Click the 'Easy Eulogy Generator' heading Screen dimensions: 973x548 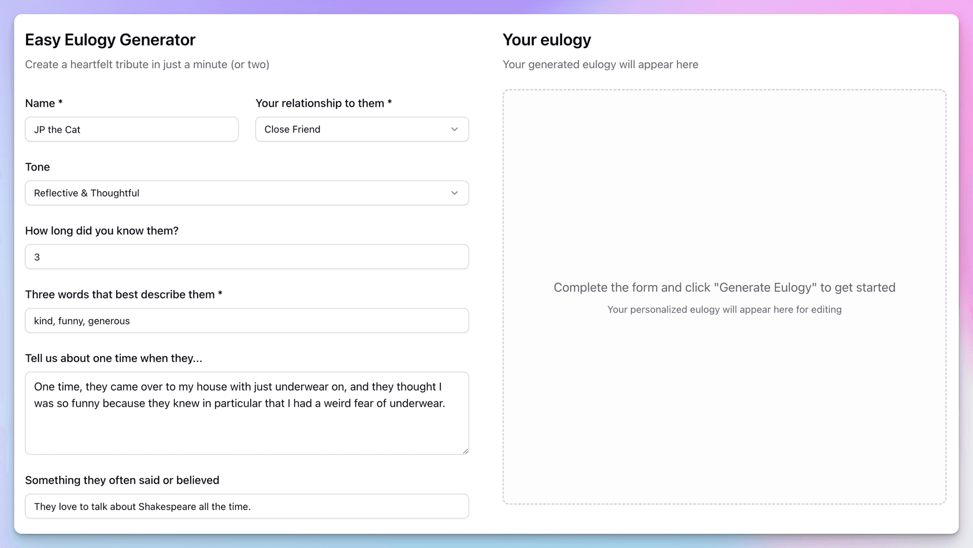point(110,39)
